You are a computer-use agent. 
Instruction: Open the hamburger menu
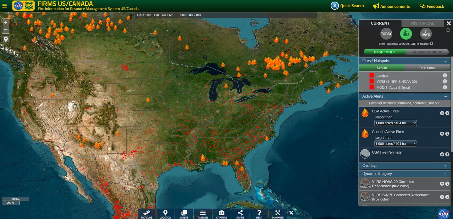pyautogui.click(x=4, y=6)
